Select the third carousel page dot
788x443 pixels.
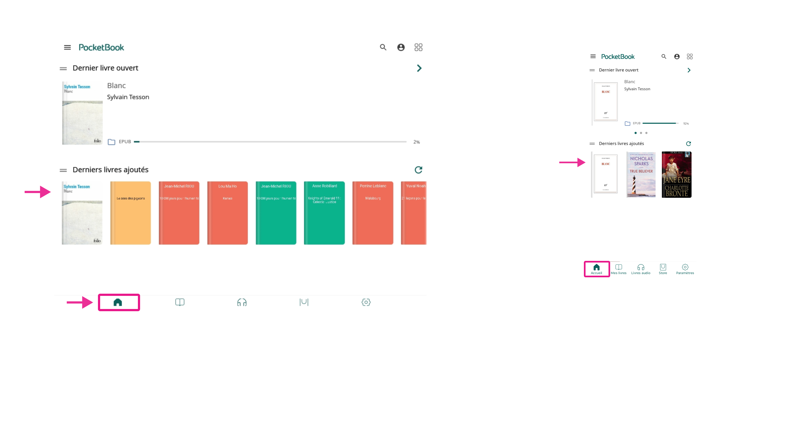click(646, 133)
